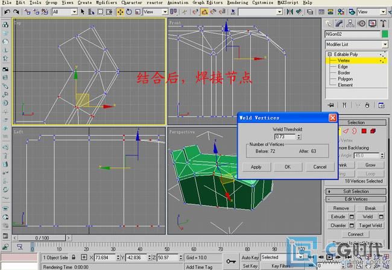Screen dimensions: 392x270
Task: Open the Layer Manager icon
Action: (x=310, y=11)
